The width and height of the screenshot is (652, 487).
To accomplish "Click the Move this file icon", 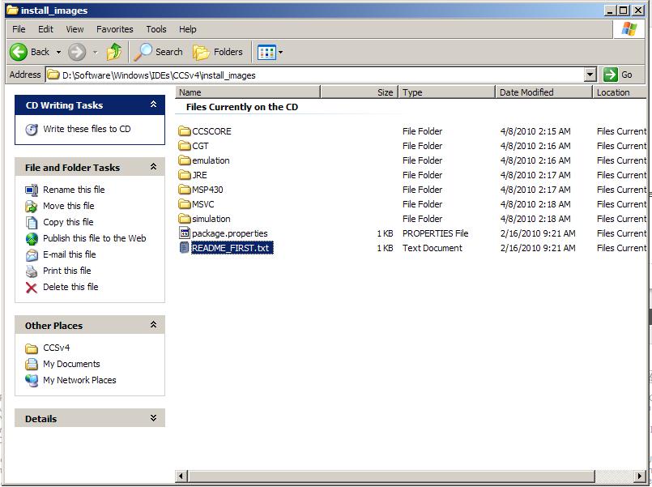I will pos(32,207).
